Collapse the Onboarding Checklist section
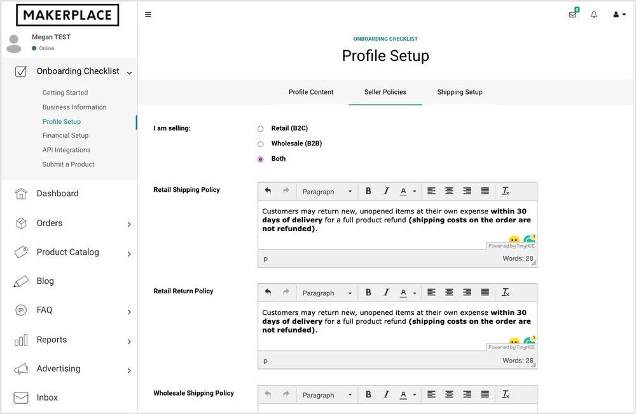 point(129,73)
